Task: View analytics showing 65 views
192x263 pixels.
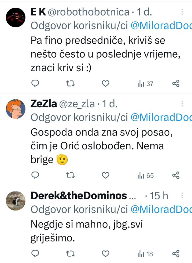Action: [145, 176]
